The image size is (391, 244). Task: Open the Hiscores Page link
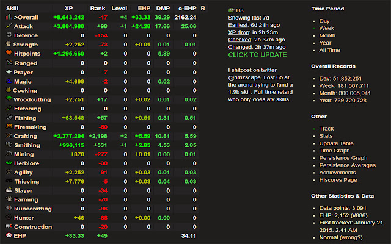(x=338, y=179)
